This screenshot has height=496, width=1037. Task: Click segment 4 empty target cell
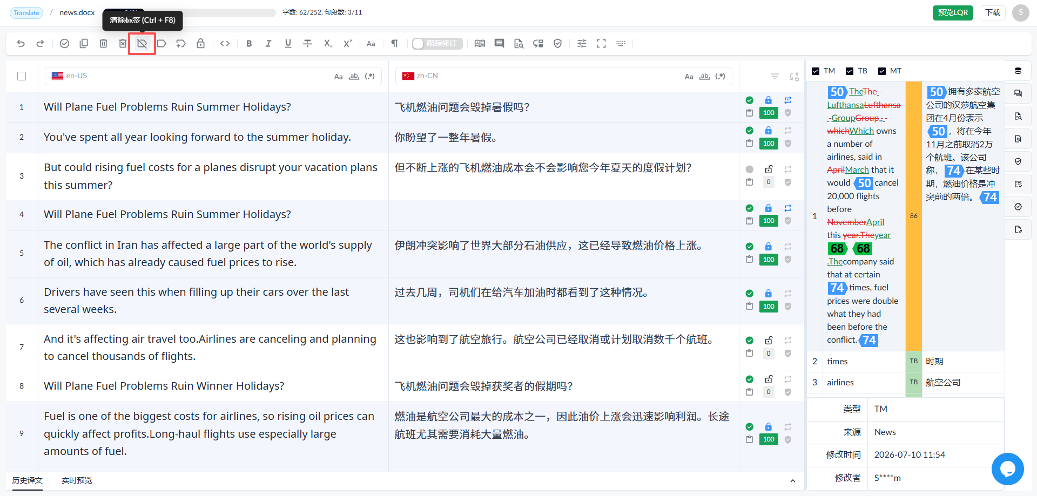[563, 215]
